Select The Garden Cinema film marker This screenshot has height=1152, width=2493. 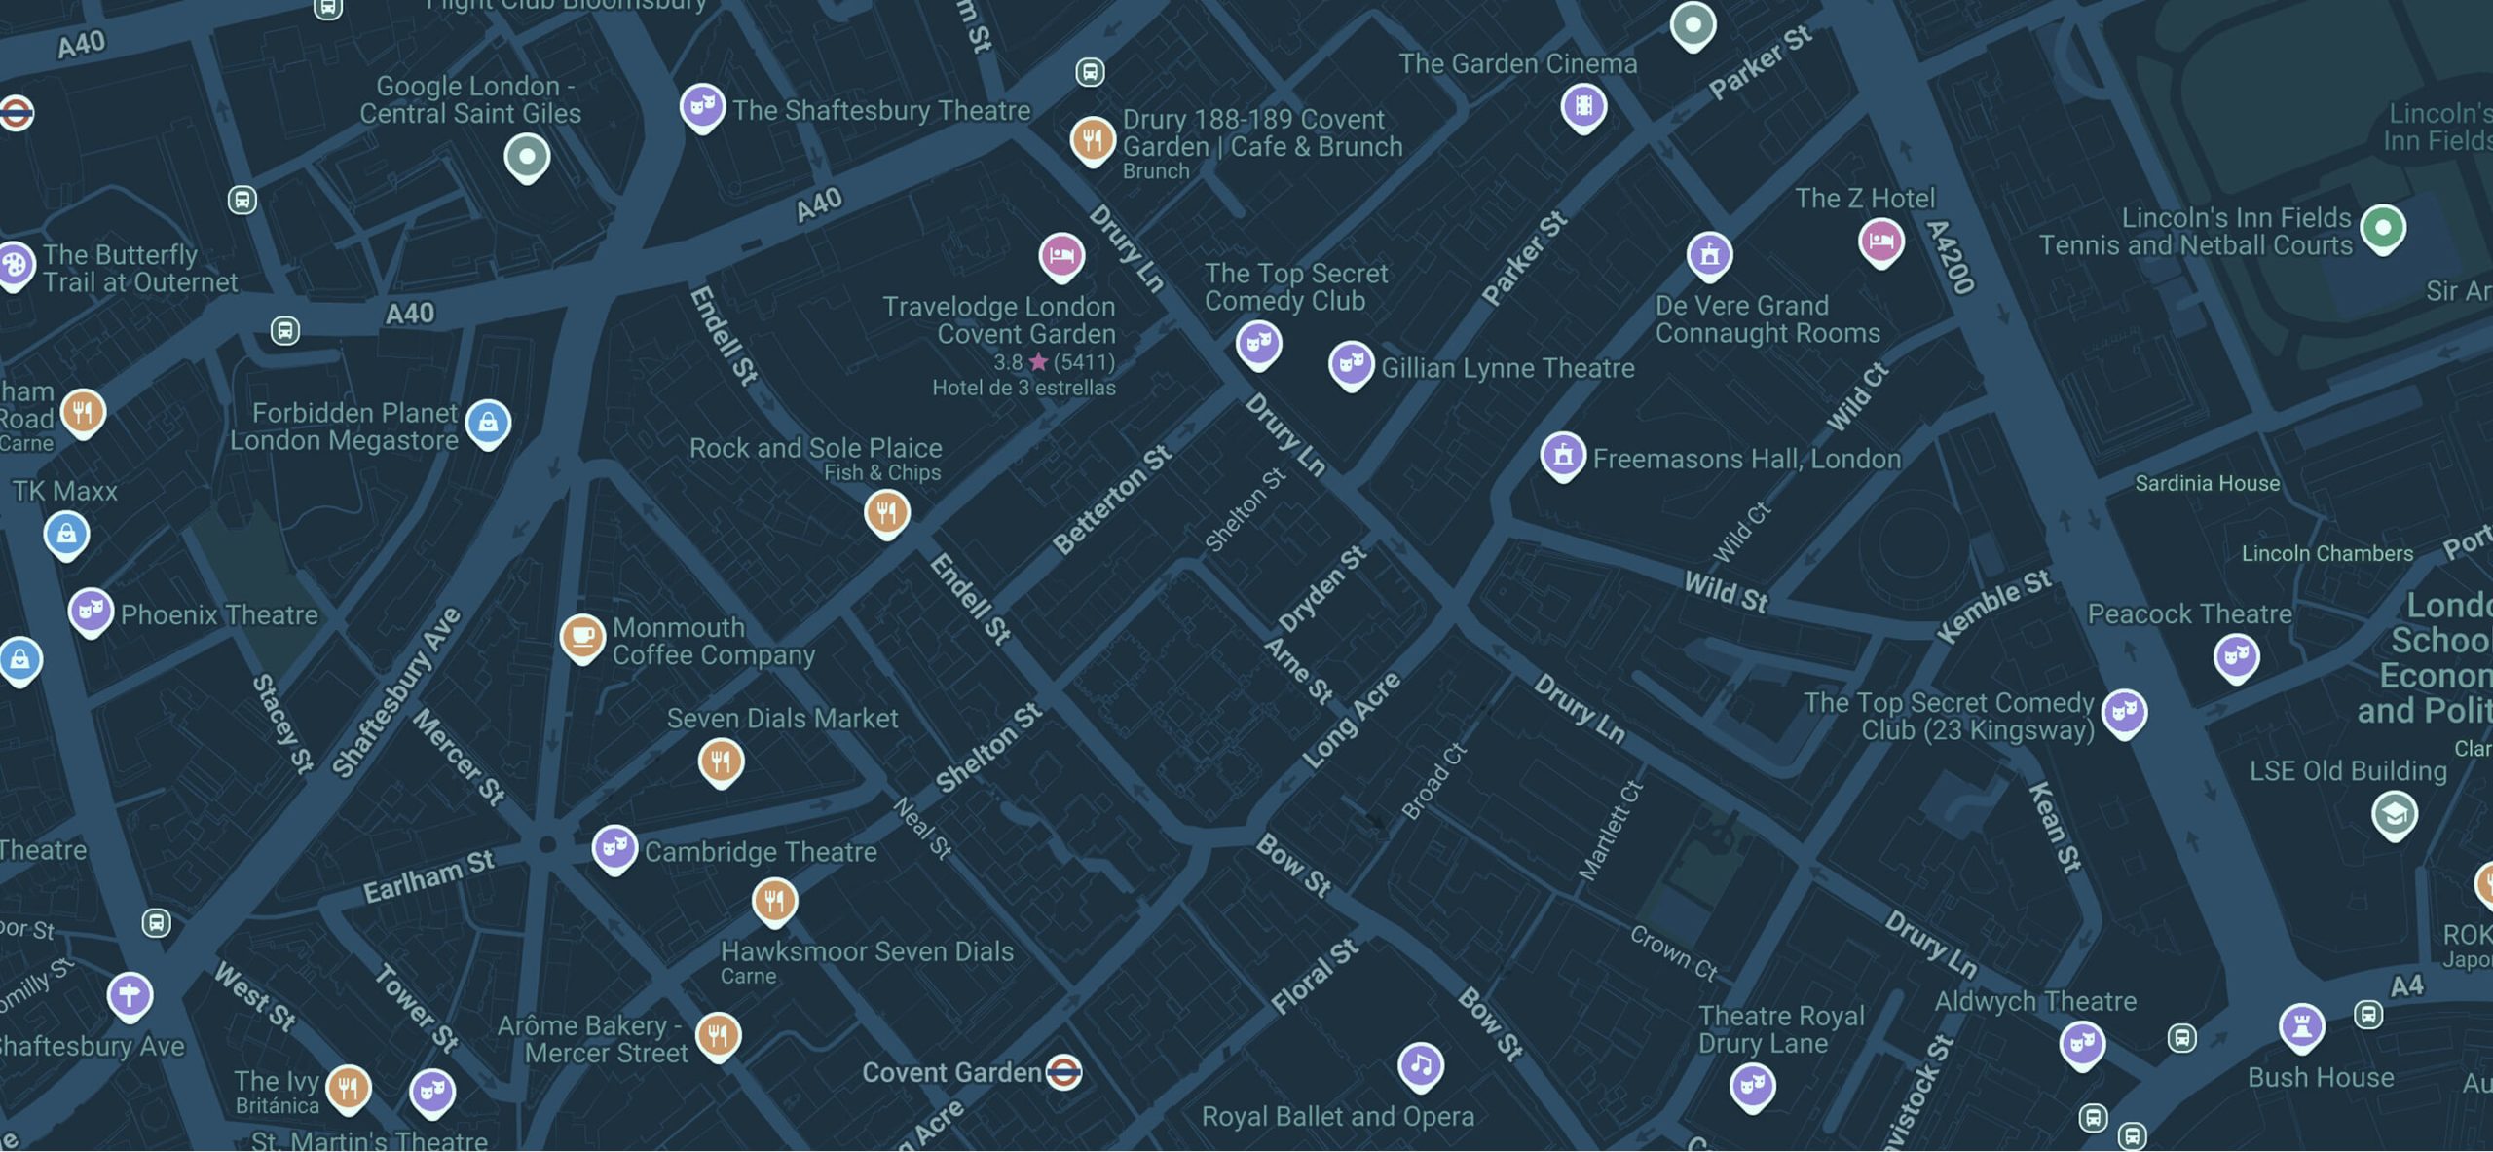(x=1583, y=105)
